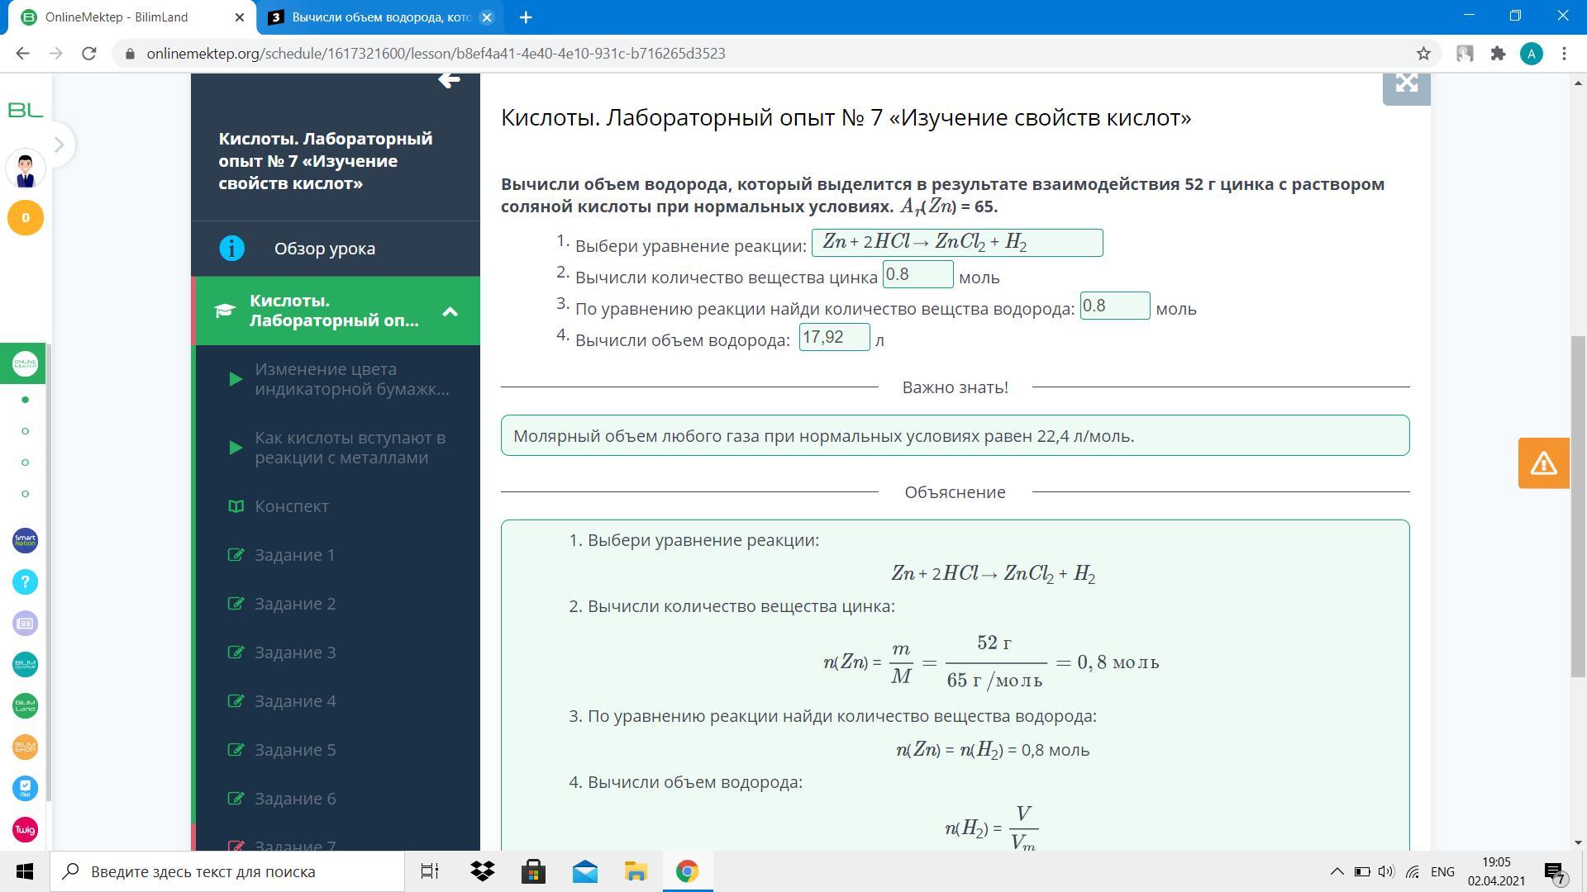Go back to the previous page
Viewport: 1587px width, 892px height.
[x=22, y=54]
